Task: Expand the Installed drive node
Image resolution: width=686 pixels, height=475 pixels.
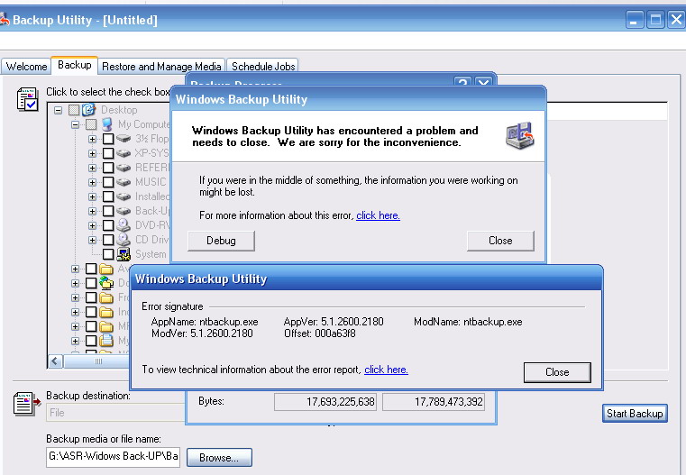Action: pyautogui.click(x=92, y=196)
